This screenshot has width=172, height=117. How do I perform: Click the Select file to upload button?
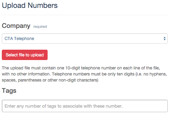point(25,55)
